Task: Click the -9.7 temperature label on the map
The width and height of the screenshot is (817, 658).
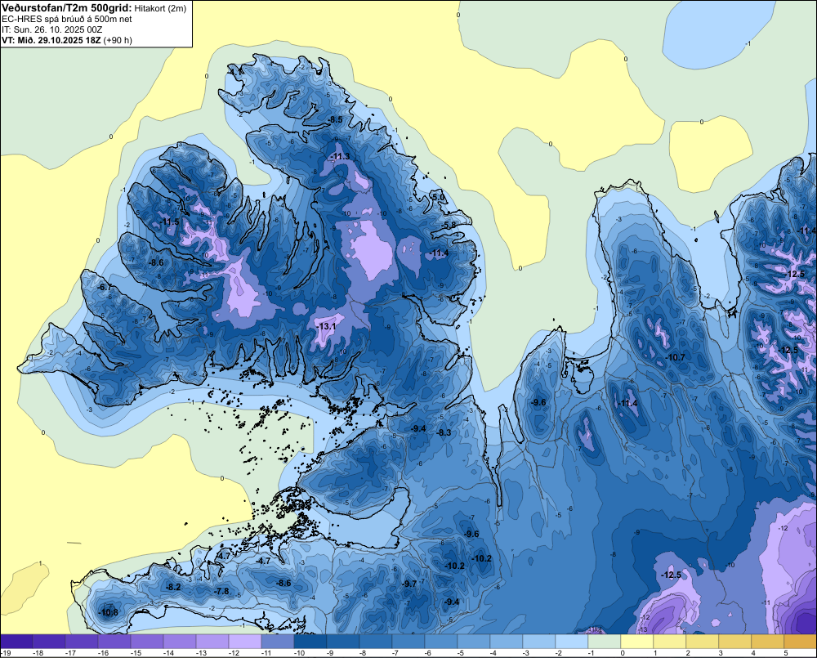Action: pyautogui.click(x=409, y=584)
